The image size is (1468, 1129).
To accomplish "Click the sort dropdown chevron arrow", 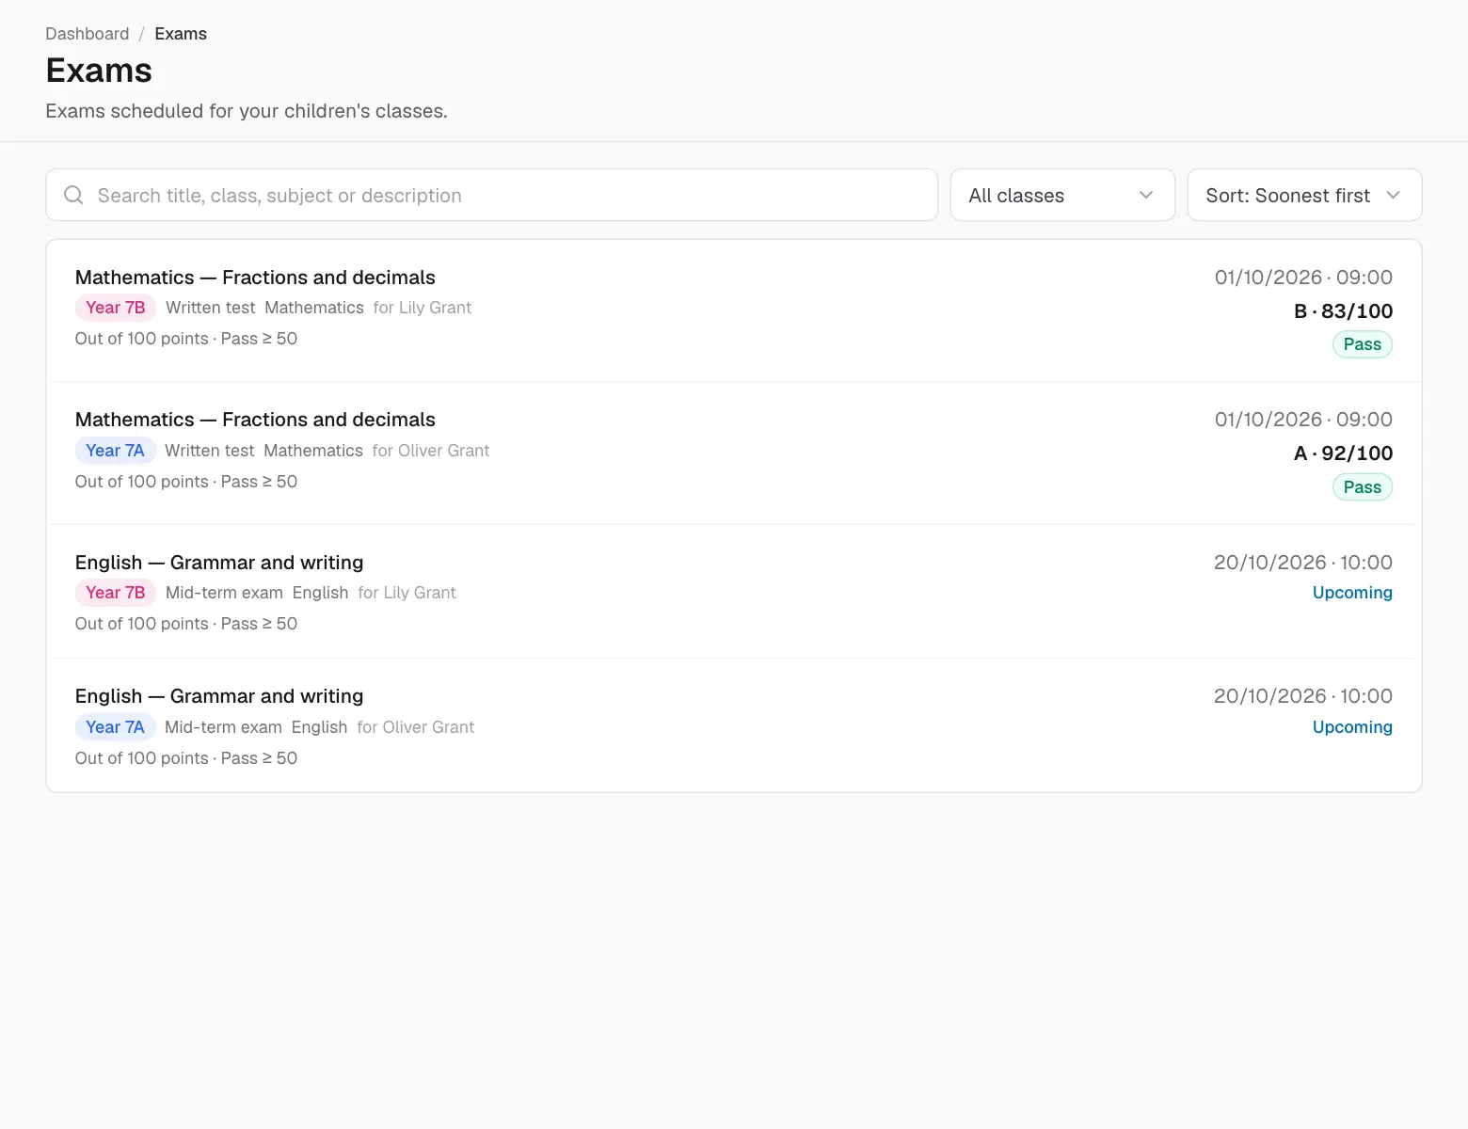I will (x=1394, y=195).
